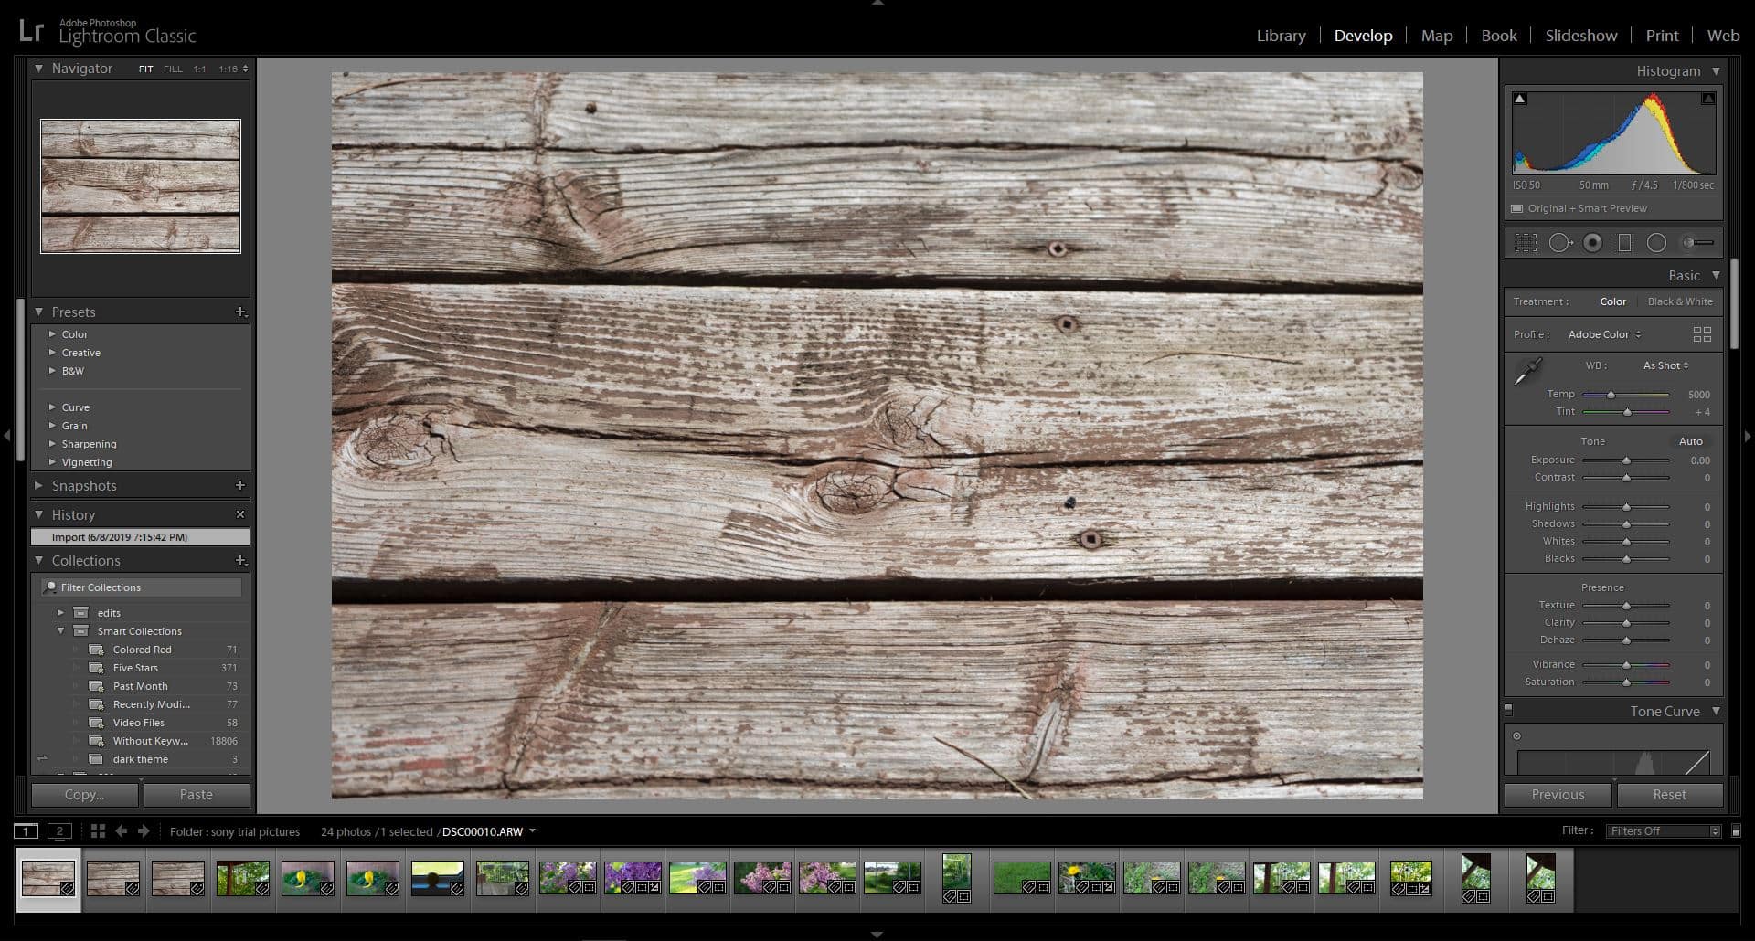1755x941 pixels.
Task: Switch Treatment to Black & White
Action: [x=1680, y=301]
